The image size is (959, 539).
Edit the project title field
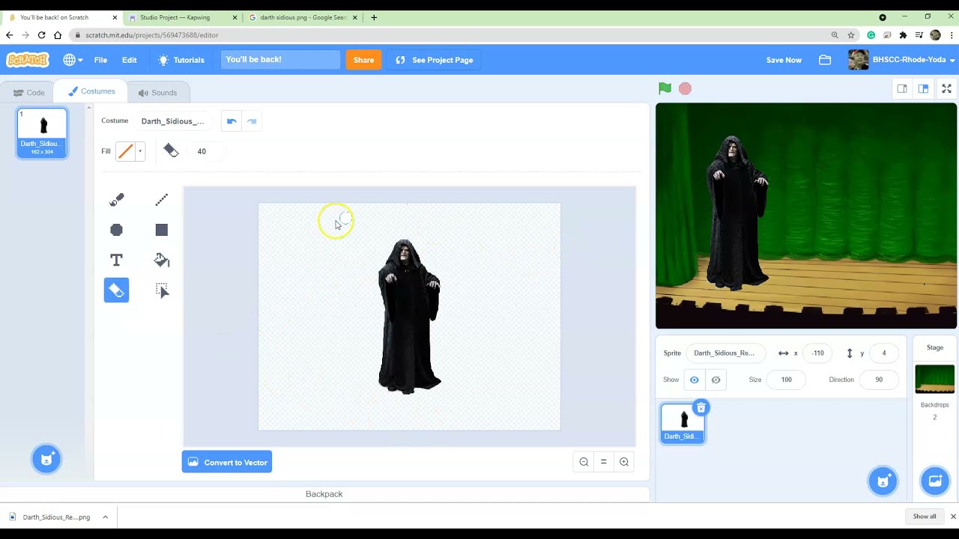coord(280,60)
